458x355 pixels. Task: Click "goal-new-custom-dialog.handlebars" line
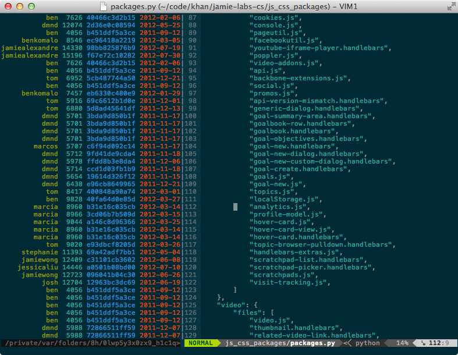coord(322,162)
